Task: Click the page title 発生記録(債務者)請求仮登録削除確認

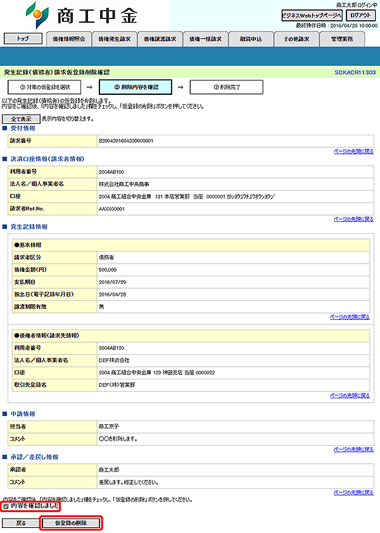Action: 56,73
